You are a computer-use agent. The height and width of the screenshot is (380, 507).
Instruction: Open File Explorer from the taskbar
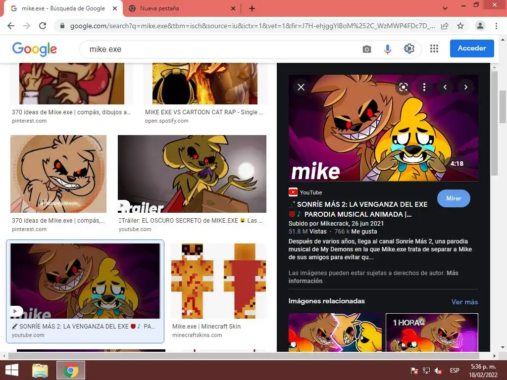coord(40,370)
